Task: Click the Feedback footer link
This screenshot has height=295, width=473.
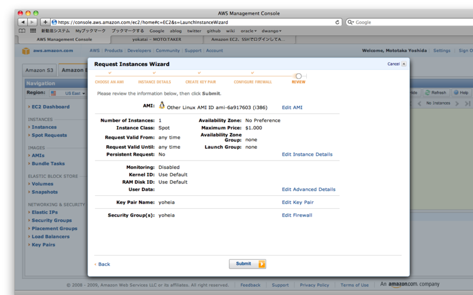Action: coord(250,285)
